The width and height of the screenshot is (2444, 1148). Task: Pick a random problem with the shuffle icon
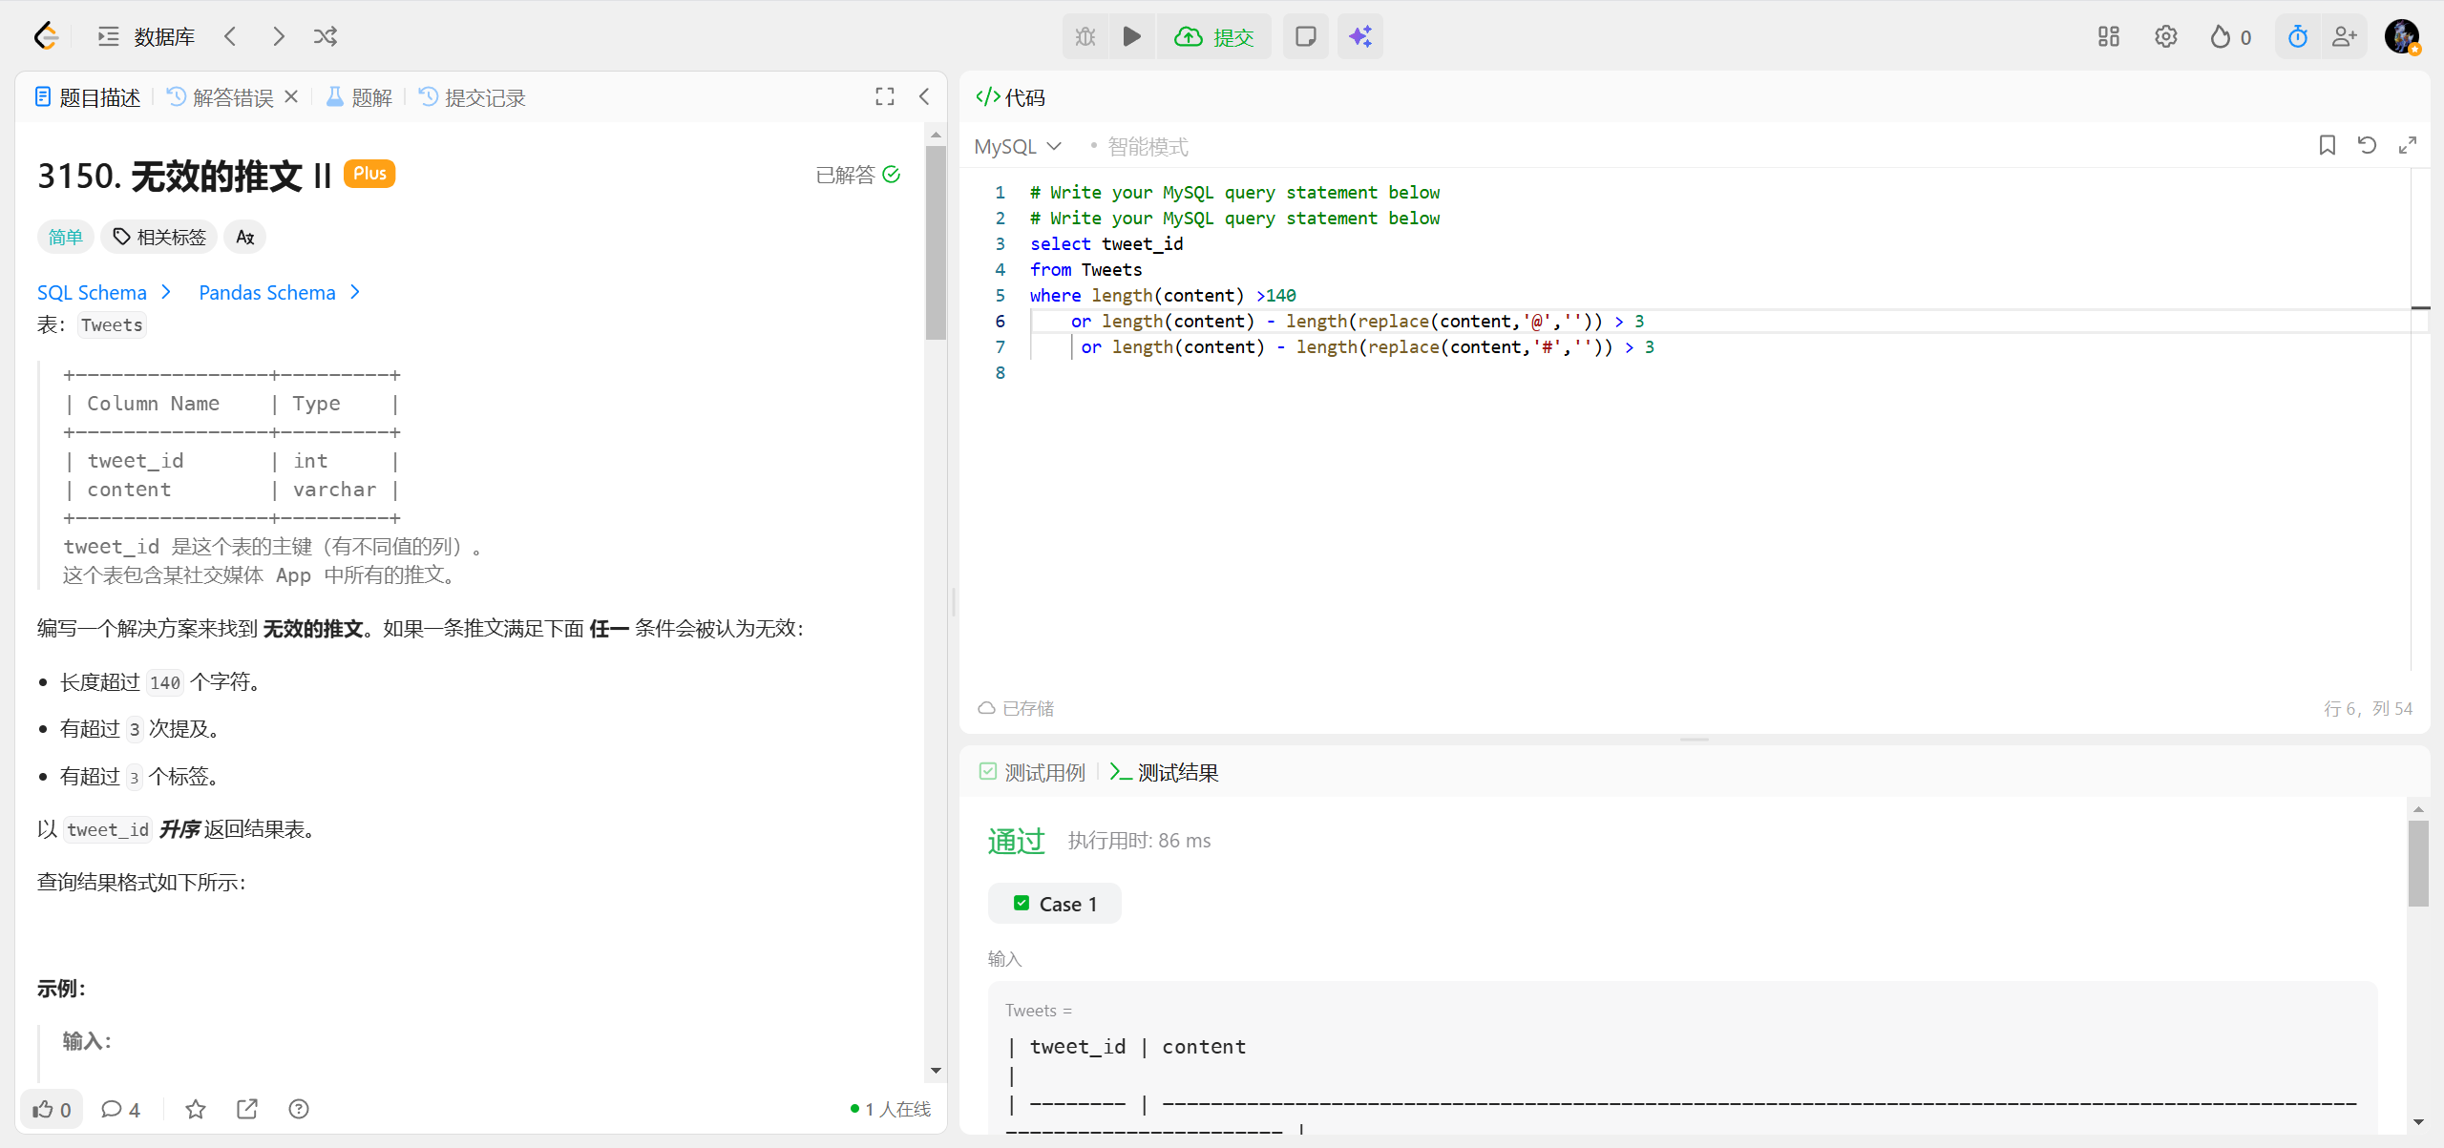(x=325, y=37)
